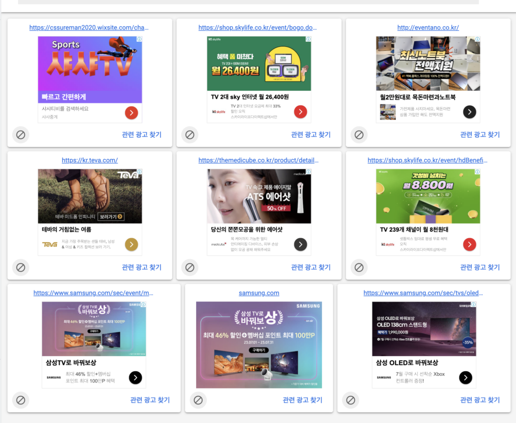The image size is (516, 423).
Task: Click red arrow on 샤샤TV ad
Action: (x=132, y=113)
